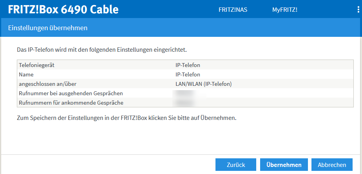This screenshot has height=174, width=362.
Task: Select the Name row label
Action: click(26, 74)
